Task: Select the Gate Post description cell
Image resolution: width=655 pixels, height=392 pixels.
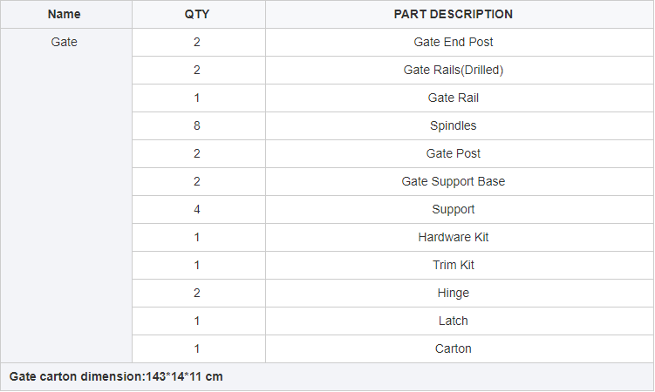Action: [x=454, y=154]
